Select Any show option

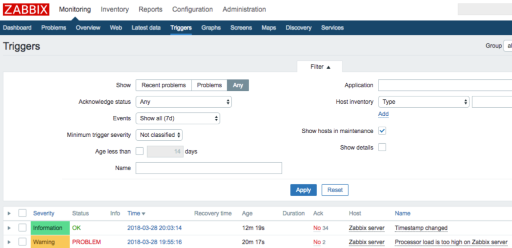238,85
